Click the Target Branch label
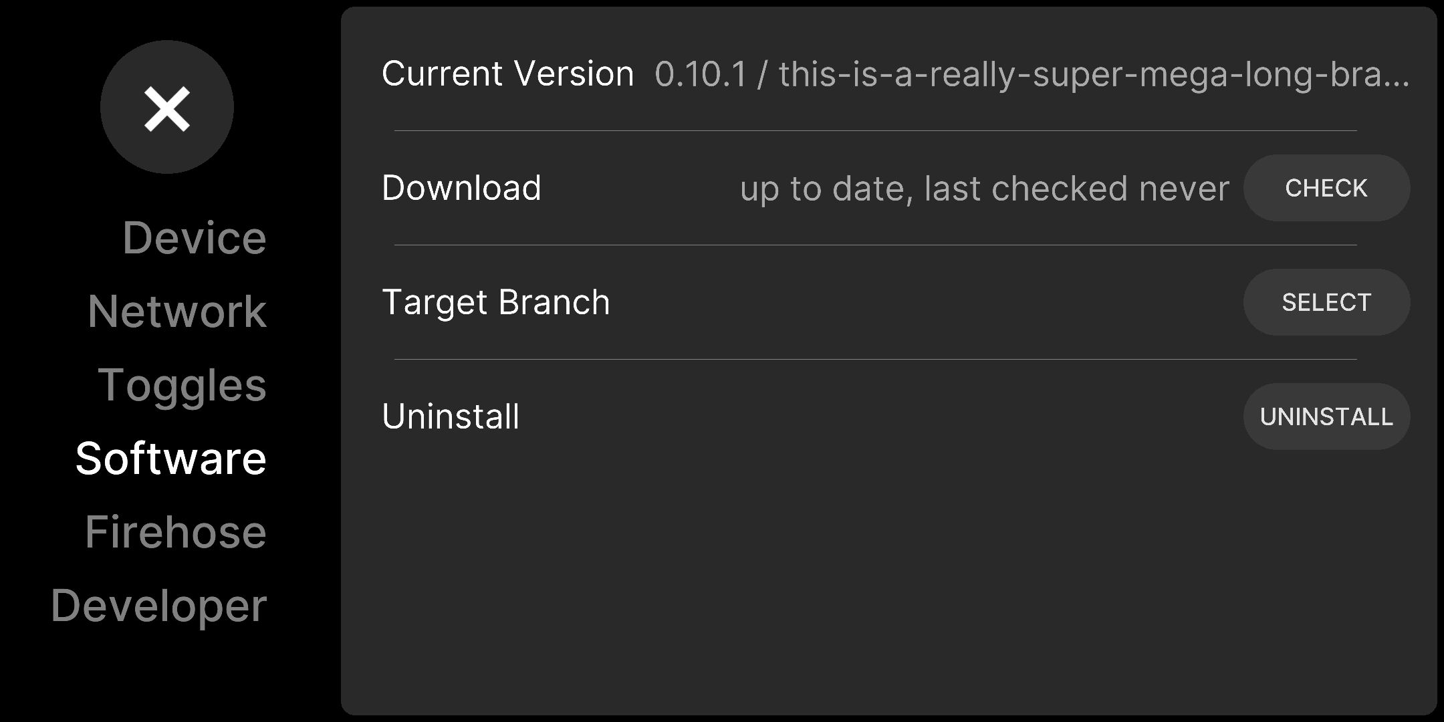Image resolution: width=1444 pixels, height=722 pixels. [495, 302]
